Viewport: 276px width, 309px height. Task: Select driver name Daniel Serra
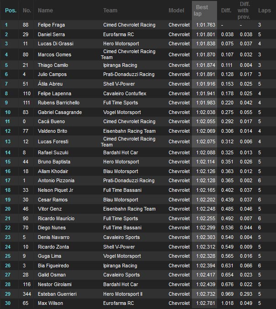coord(51,34)
